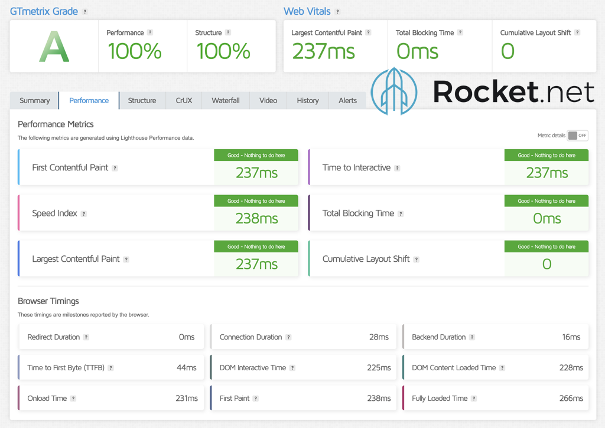Open the CrUX tab

click(184, 100)
